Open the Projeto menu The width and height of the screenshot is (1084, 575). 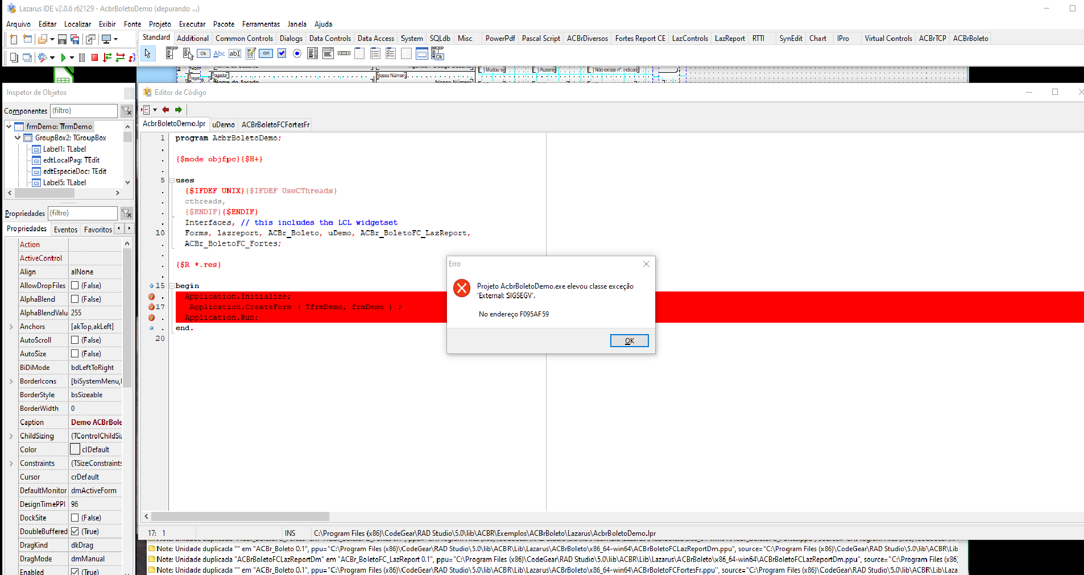(160, 24)
